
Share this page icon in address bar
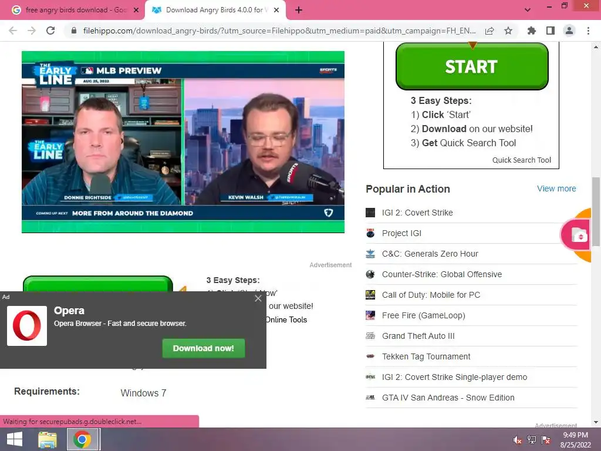coord(489,31)
